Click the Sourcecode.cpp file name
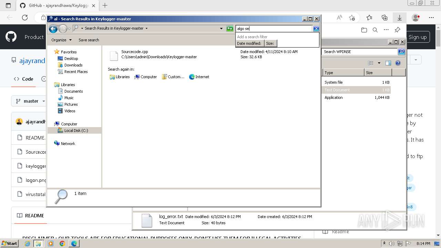 [x=134, y=52]
